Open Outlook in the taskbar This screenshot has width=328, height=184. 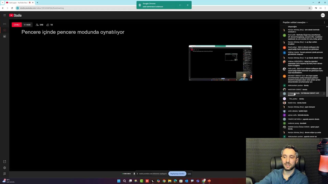pos(187,181)
